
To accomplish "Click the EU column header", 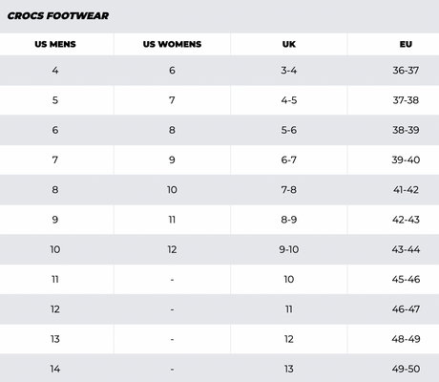I will tap(406, 44).
